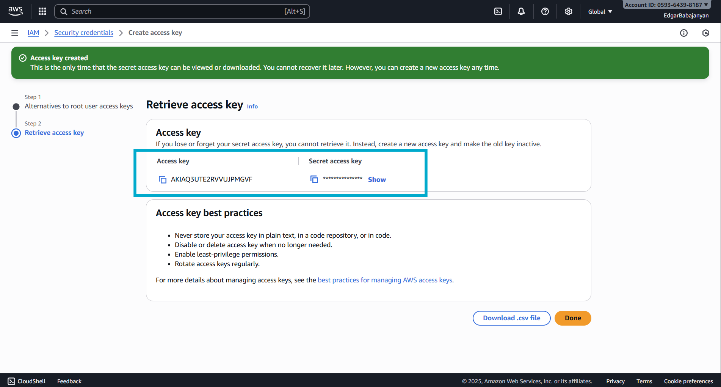Show the hidden secret access key
The image size is (721, 387).
377,179
